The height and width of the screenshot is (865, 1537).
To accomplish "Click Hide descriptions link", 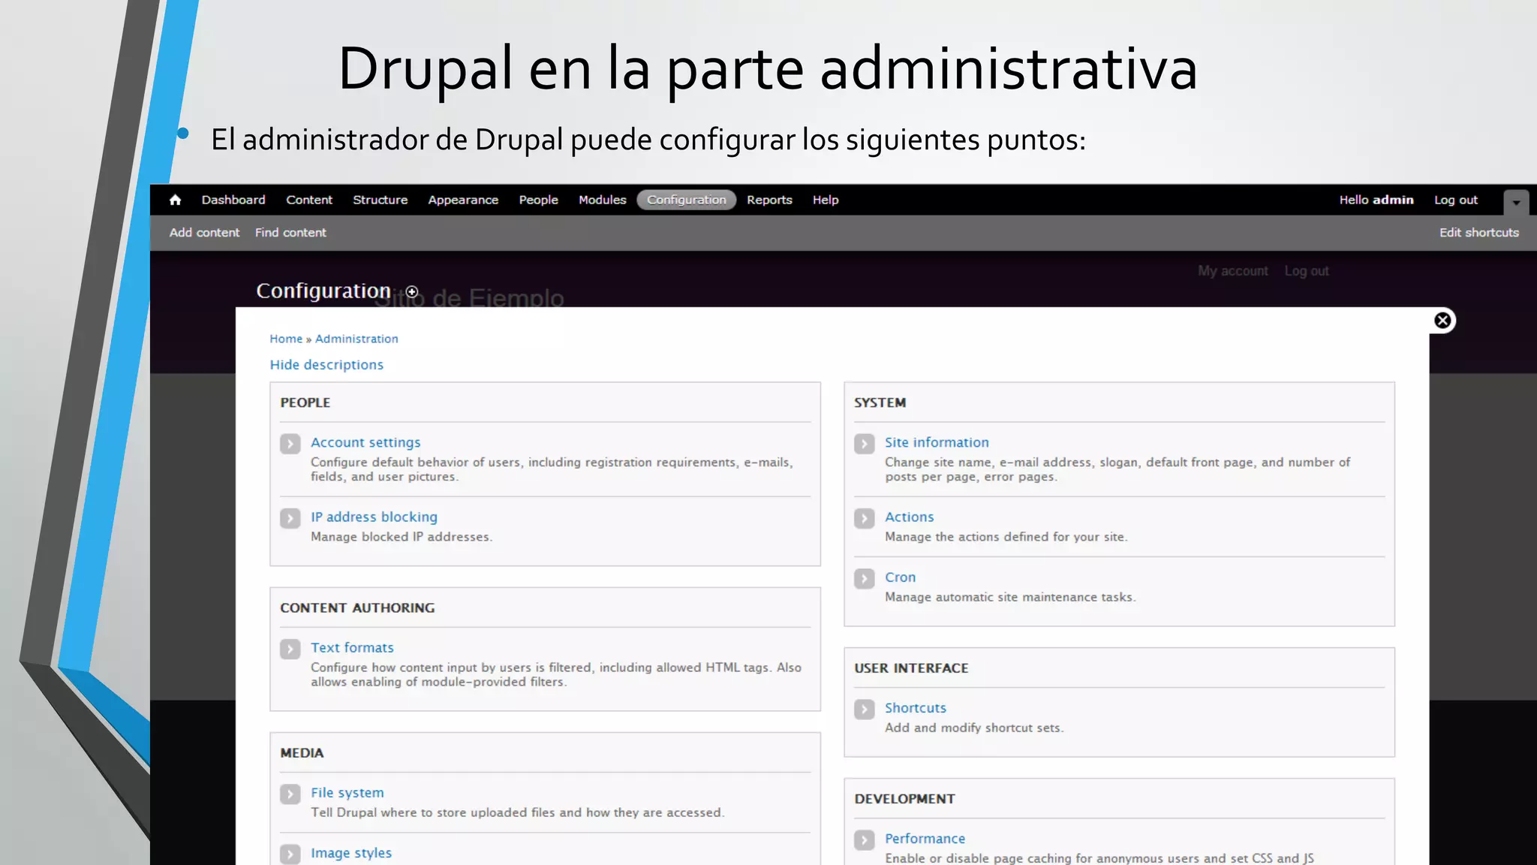I will tap(326, 365).
